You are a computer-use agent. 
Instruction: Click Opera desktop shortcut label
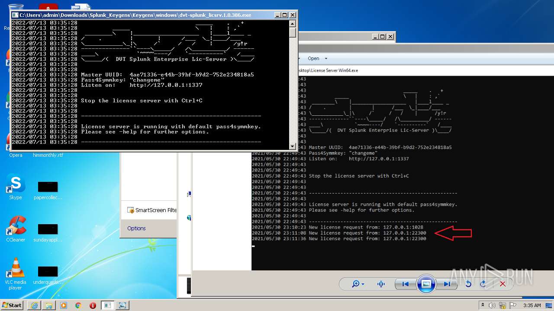[16, 155]
